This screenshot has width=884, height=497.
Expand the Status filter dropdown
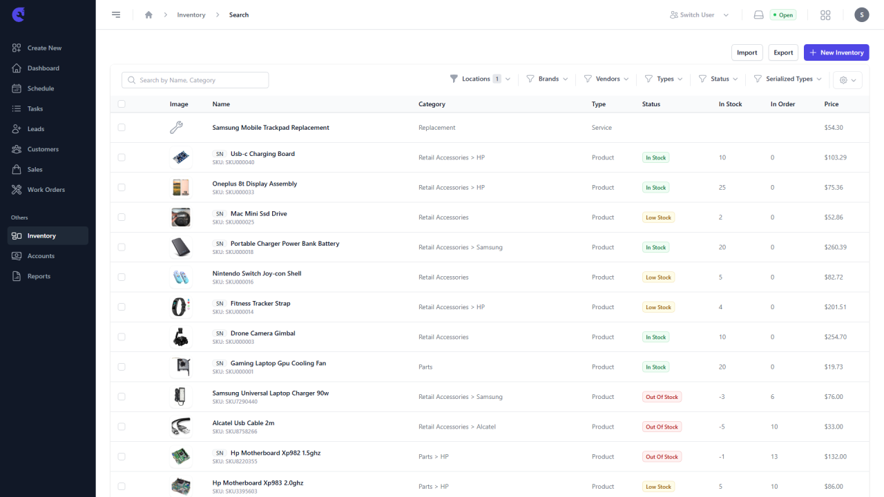click(x=718, y=79)
